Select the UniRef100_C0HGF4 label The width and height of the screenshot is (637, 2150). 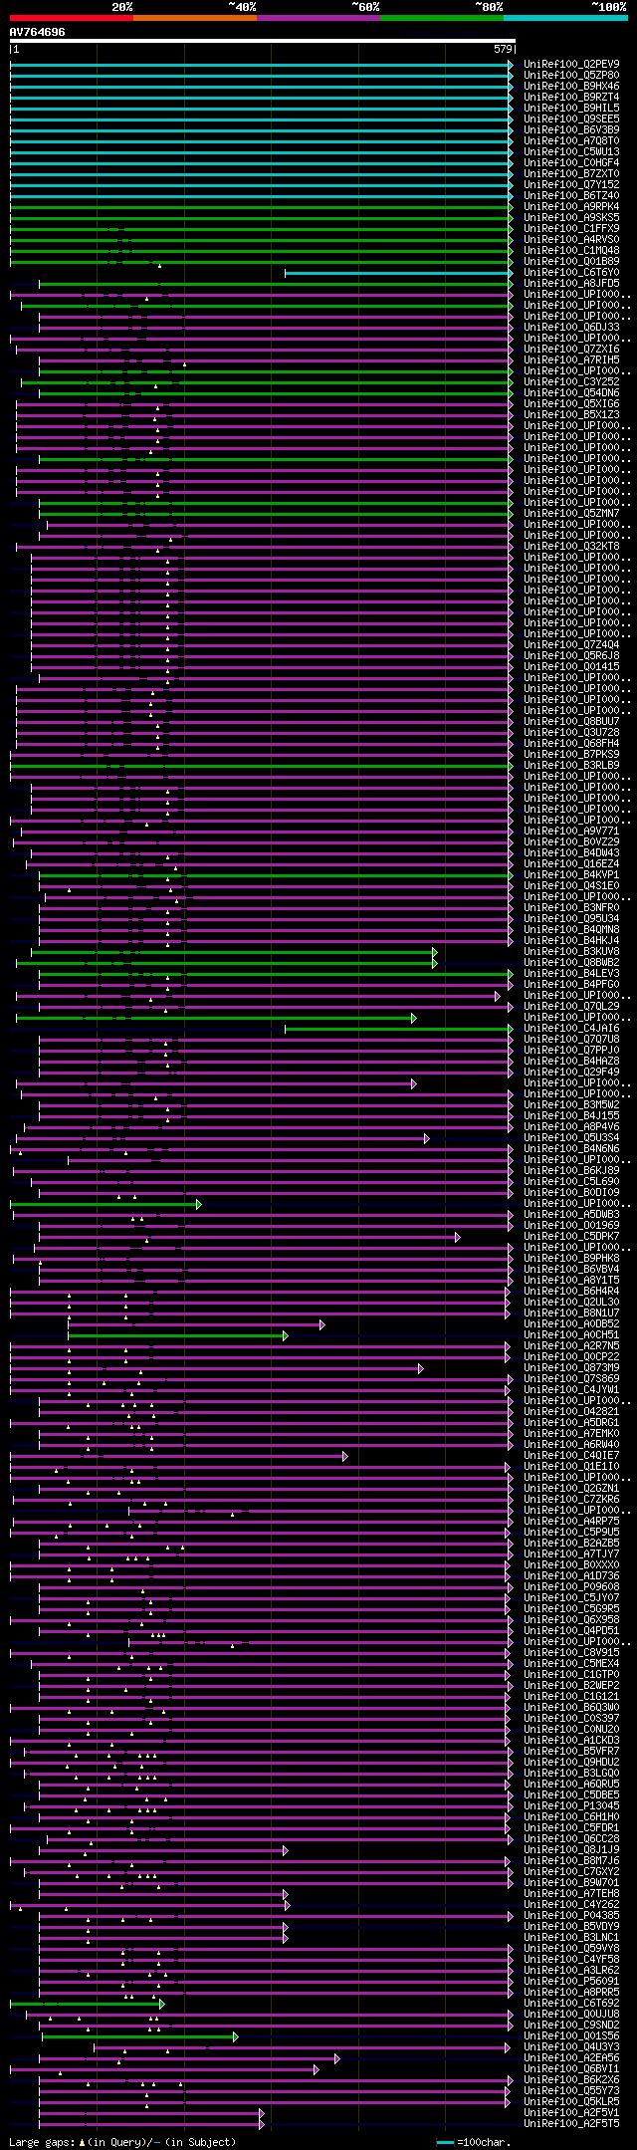coord(571,162)
